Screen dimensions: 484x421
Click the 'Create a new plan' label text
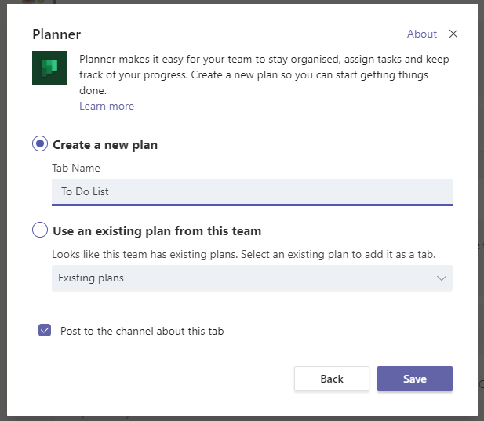pos(105,145)
